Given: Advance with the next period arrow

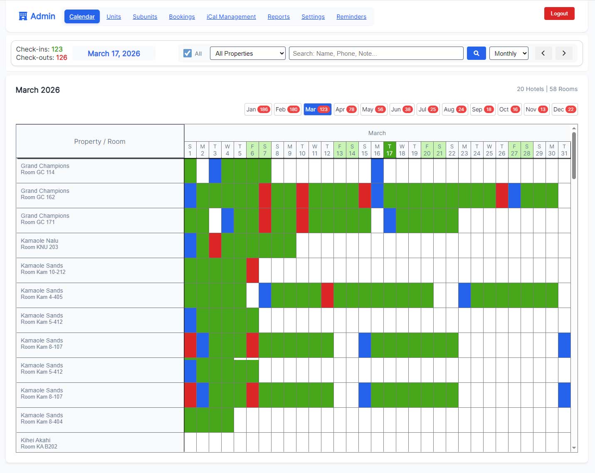Looking at the screenshot, I should coord(564,53).
